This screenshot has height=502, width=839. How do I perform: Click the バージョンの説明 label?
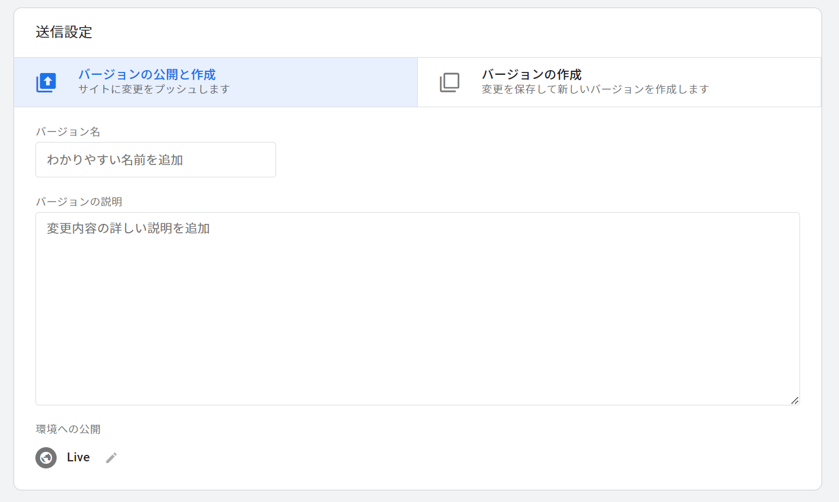(79, 202)
